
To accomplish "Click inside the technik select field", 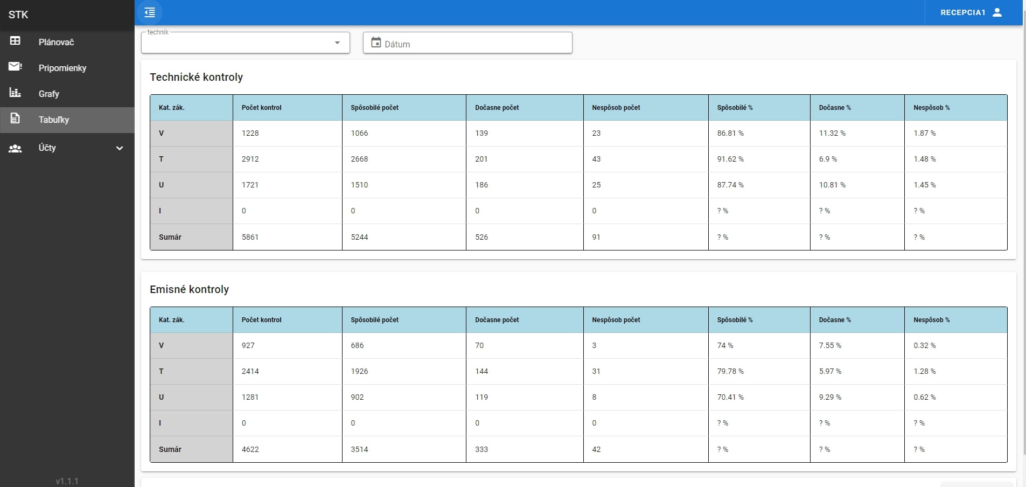I will point(246,43).
